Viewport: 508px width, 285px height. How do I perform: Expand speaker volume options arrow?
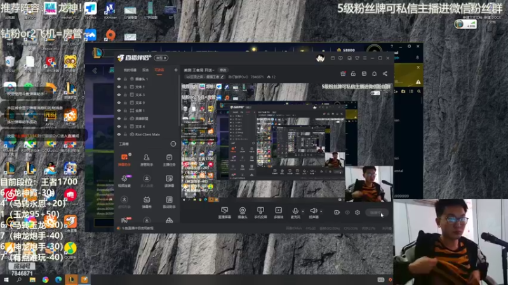point(321,212)
